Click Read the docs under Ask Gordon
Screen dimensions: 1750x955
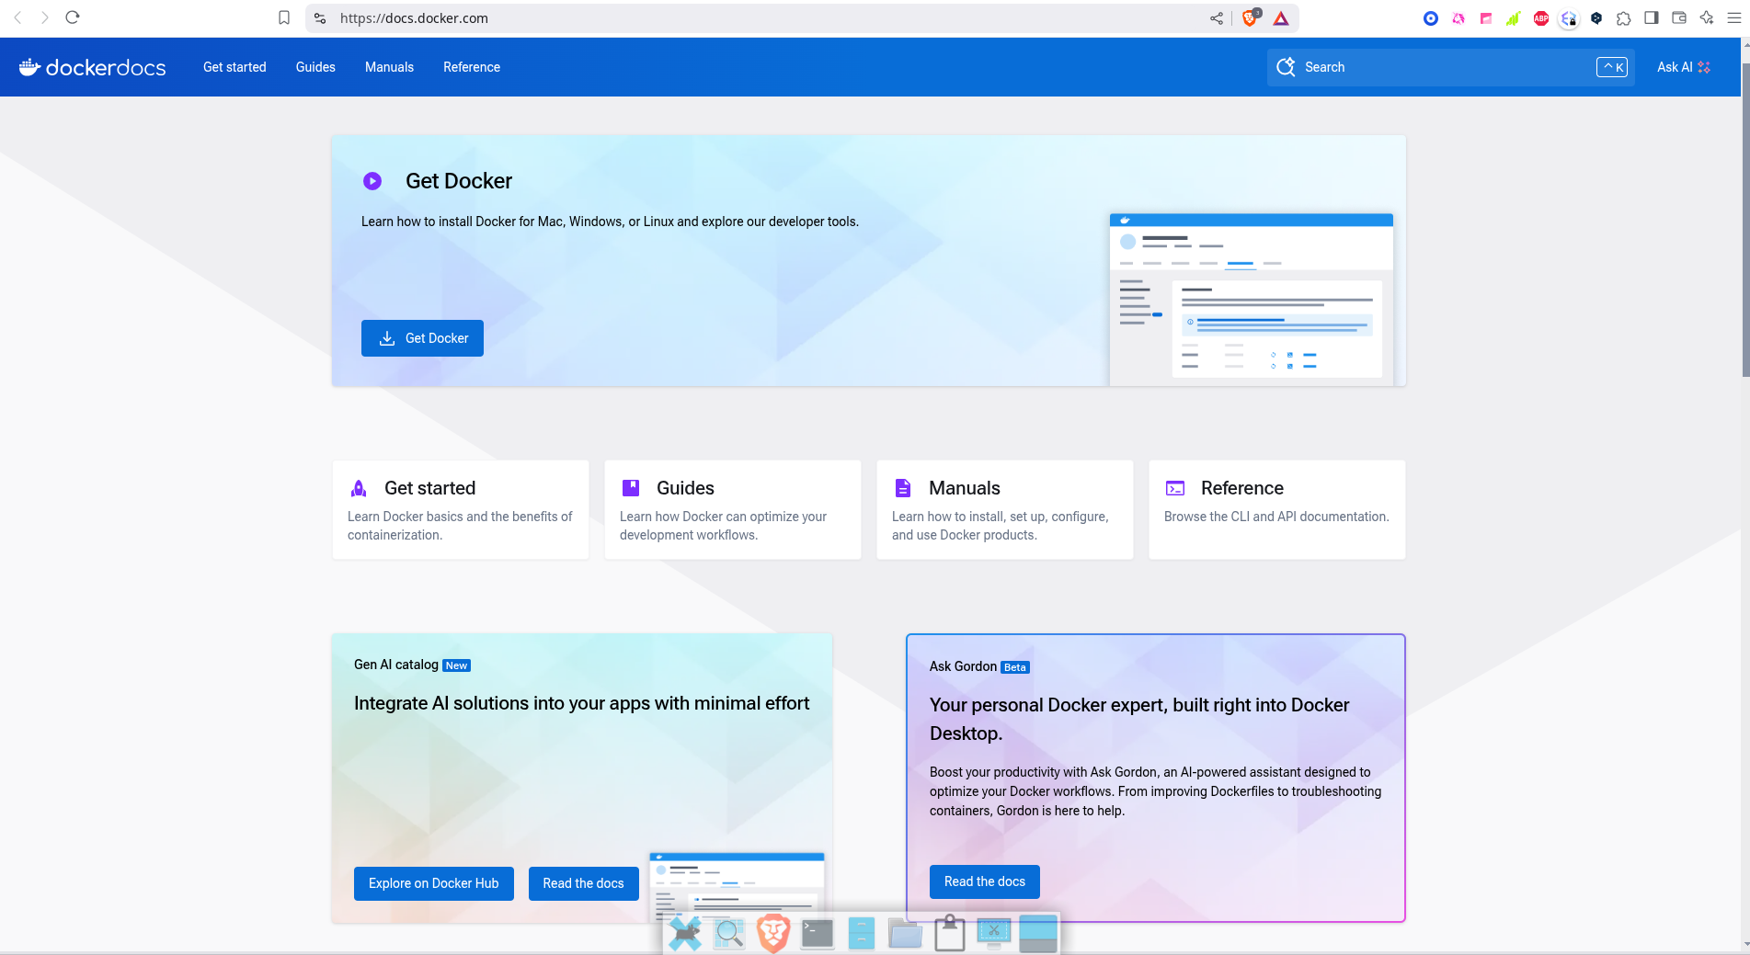pos(985,881)
